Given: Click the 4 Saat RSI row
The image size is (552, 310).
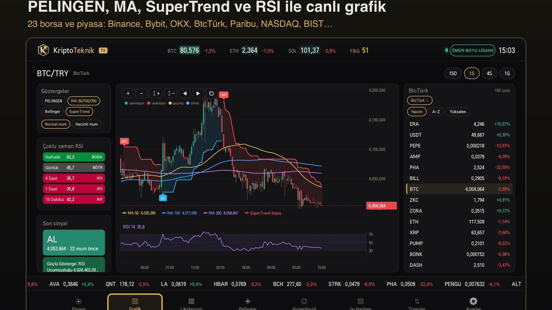Looking at the screenshot, I should [74, 178].
